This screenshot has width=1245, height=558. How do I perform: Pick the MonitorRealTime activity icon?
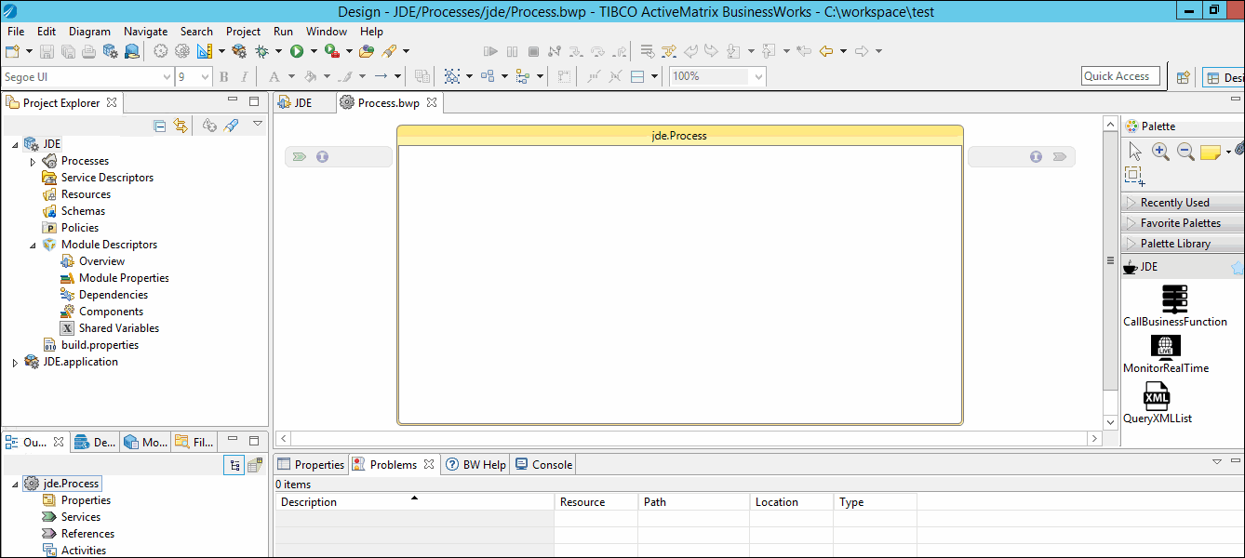tap(1165, 347)
